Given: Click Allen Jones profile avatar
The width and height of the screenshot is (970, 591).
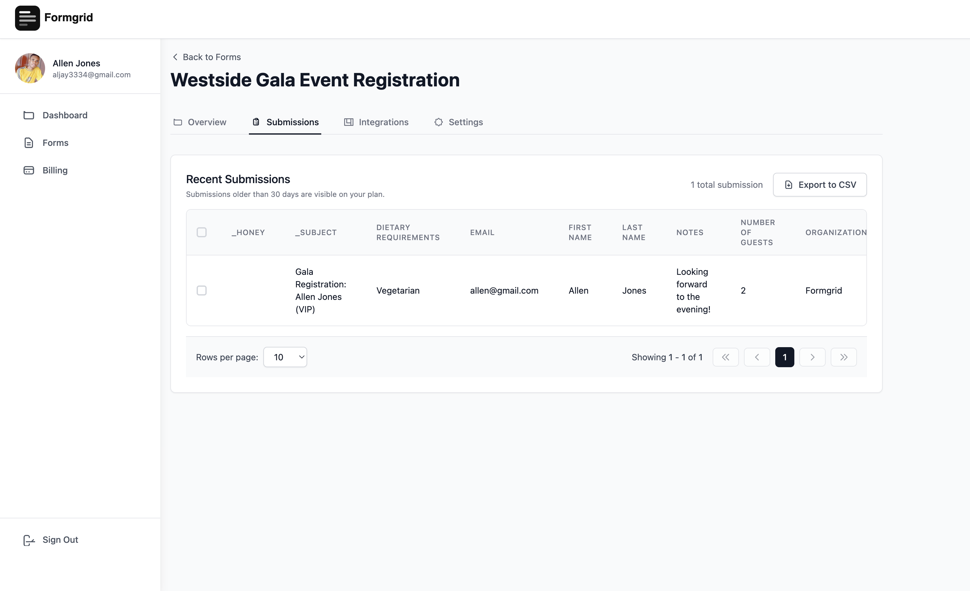Looking at the screenshot, I should pyautogui.click(x=30, y=69).
